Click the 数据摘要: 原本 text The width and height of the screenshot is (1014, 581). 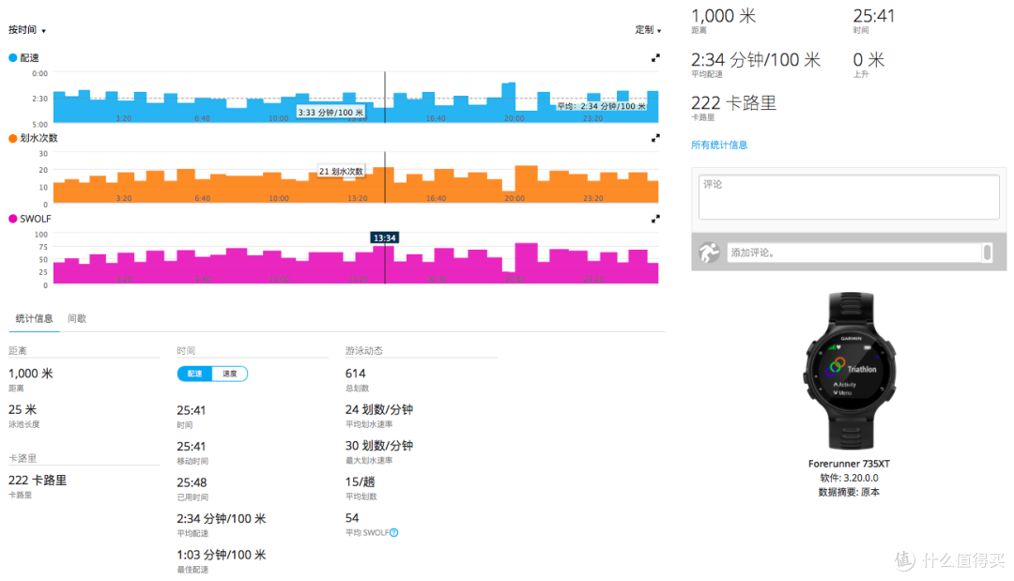(x=849, y=492)
